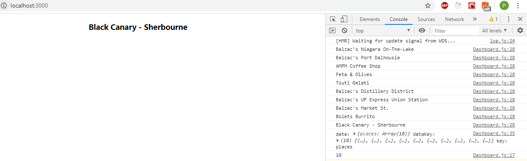Click the logged value 10
The width and height of the screenshot is (527, 161).
(x=338, y=155)
